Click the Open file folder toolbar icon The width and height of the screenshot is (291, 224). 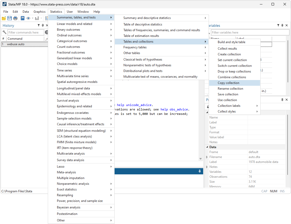pos(4,18)
